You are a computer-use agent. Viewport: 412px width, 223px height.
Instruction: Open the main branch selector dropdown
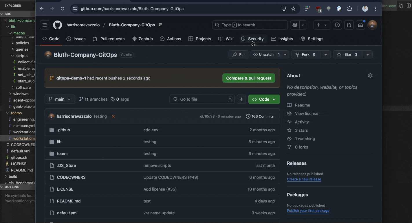coord(60,99)
